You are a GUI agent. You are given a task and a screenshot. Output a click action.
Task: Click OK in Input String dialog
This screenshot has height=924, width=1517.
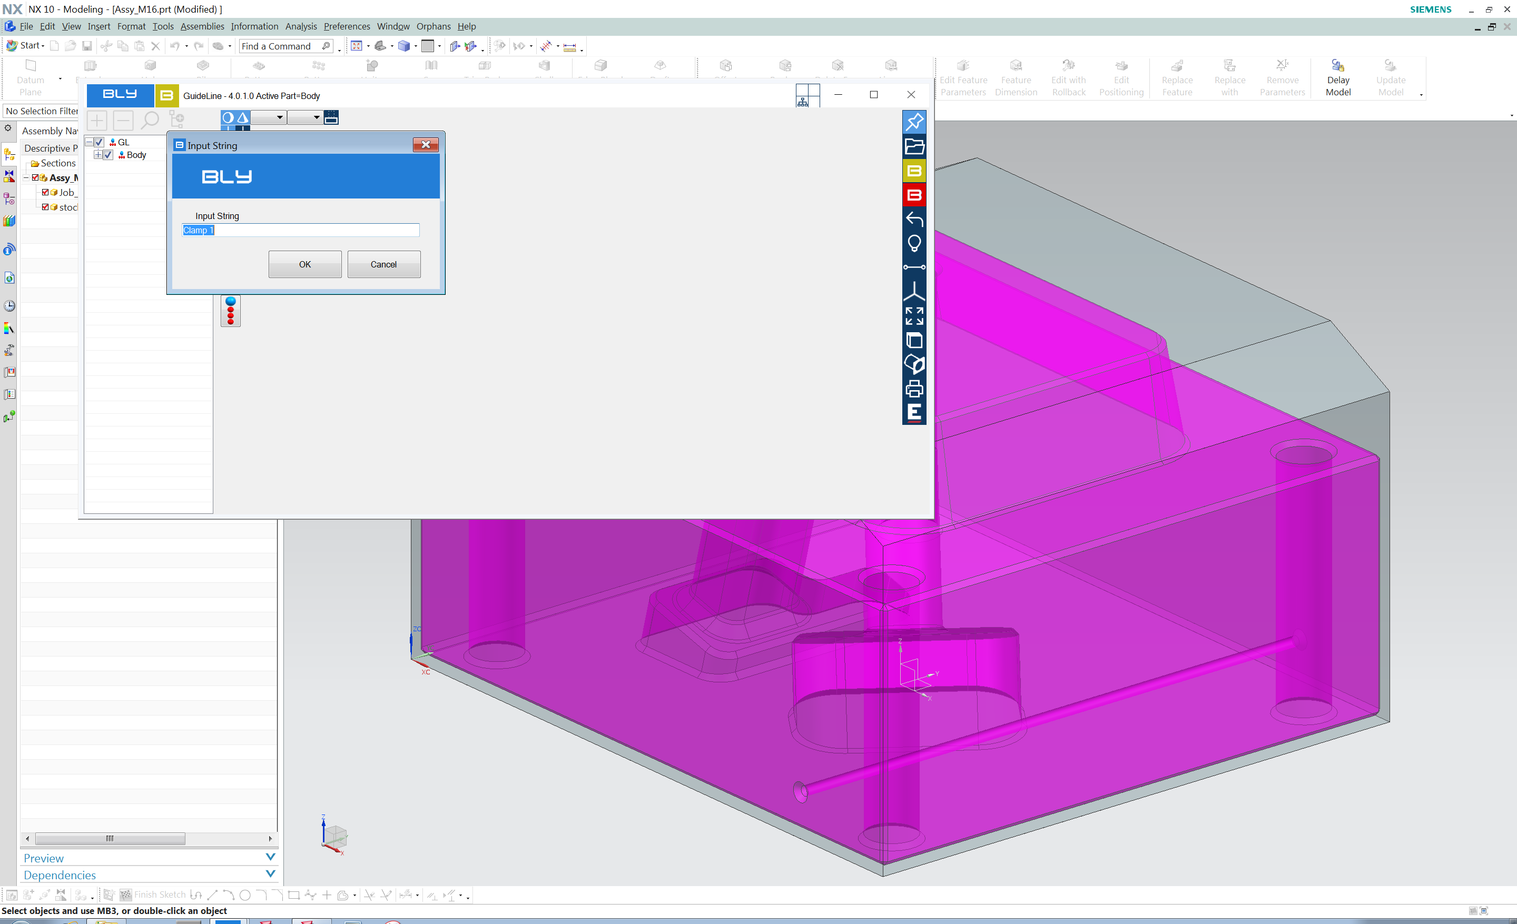tap(305, 264)
